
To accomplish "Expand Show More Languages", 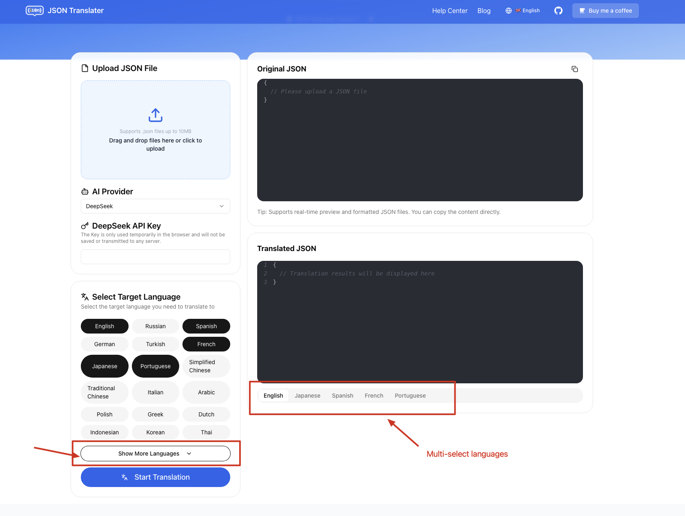I will 156,454.
